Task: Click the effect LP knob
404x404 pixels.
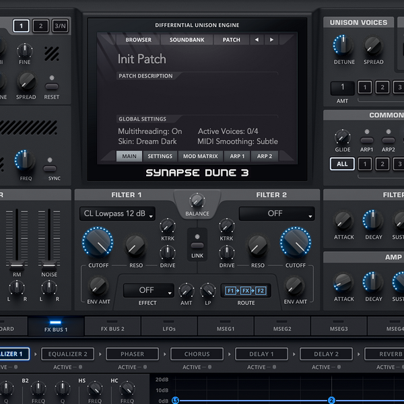Action: coord(207,291)
